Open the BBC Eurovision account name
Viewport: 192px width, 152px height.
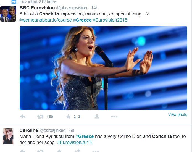(37, 8)
